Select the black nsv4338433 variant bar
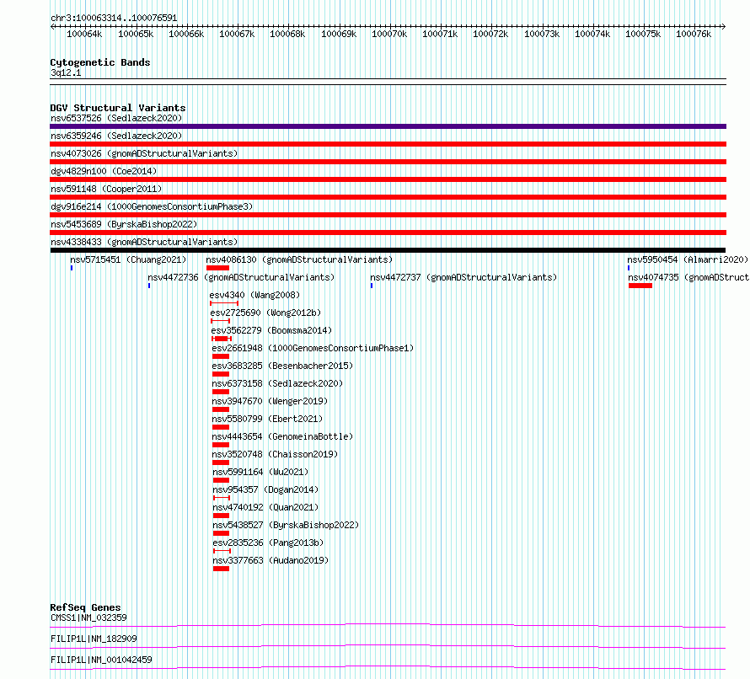The height and width of the screenshot is (679, 750). pos(388,250)
